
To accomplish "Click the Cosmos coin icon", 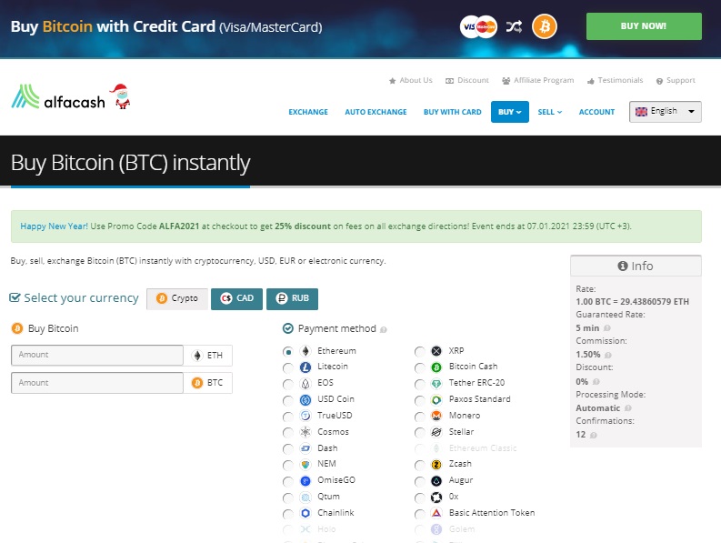I will point(305,432).
